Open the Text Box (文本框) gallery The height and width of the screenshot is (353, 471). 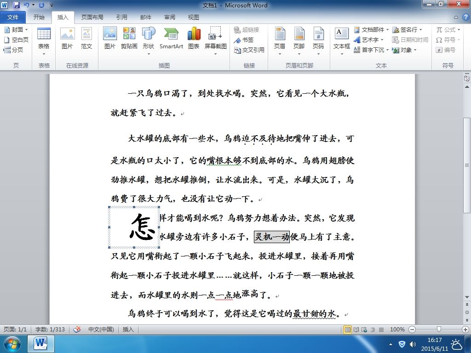tap(342, 41)
